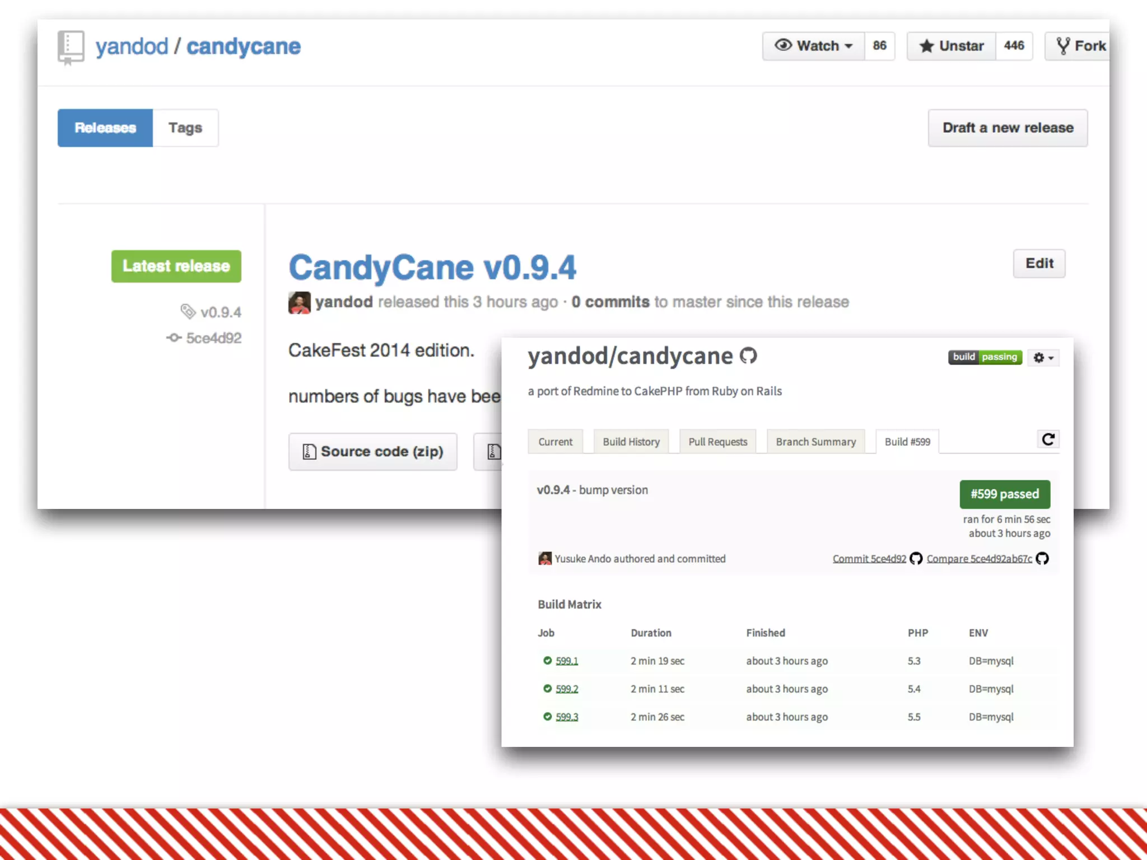
Task: Open the gear settings dropdown
Action: pos(1043,357)
